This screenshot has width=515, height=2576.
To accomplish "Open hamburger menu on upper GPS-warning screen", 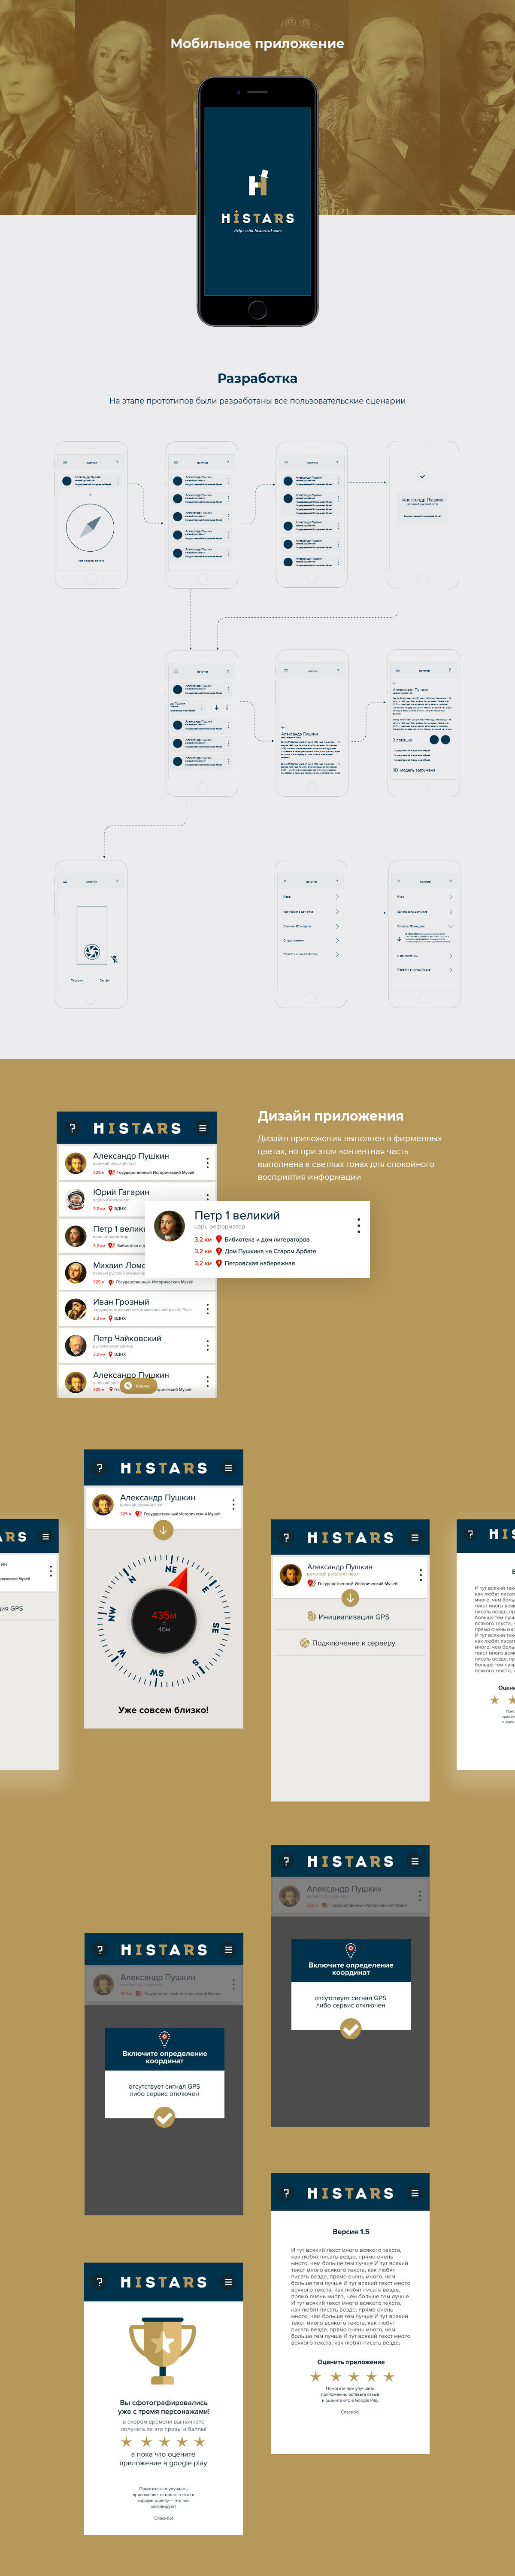I will [415, 1861].
